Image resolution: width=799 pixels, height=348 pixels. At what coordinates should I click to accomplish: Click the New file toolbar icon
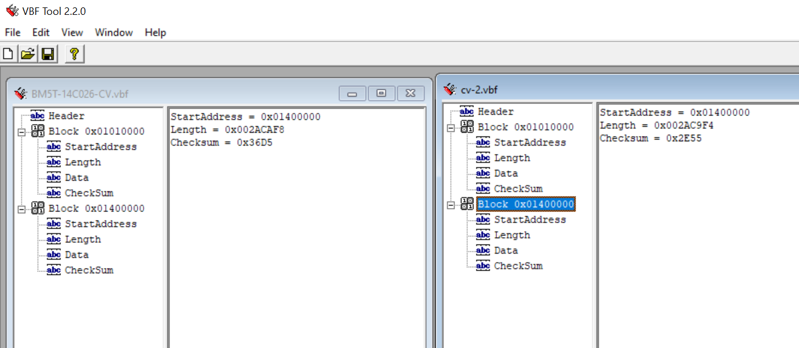(8, 54)
